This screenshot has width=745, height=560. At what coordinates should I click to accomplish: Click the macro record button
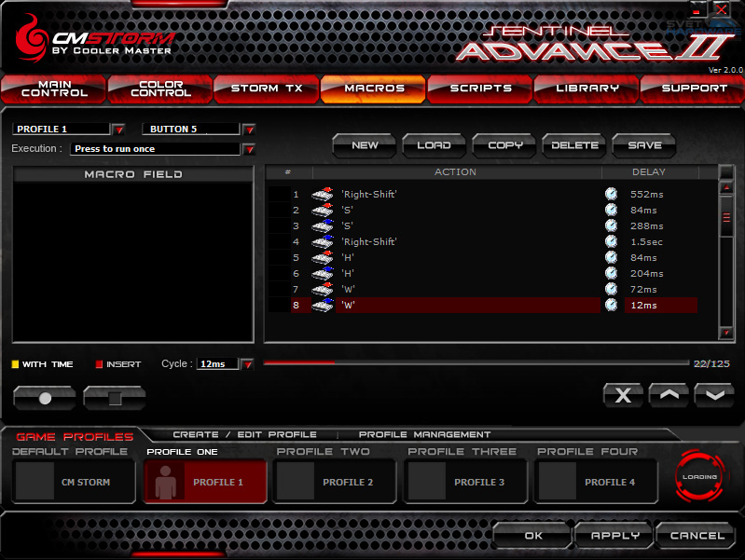(x=44, y=398)
